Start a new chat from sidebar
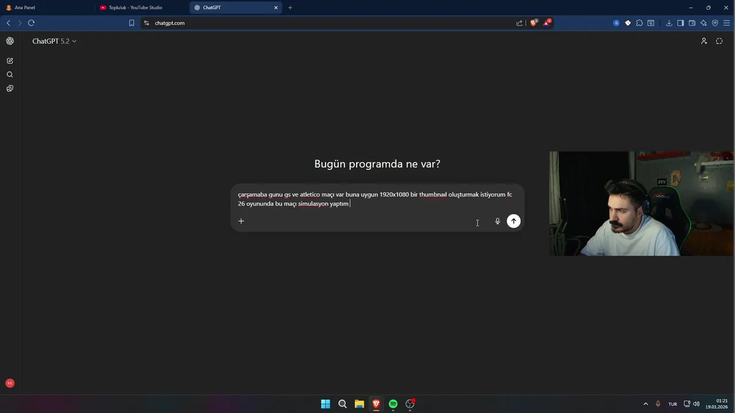735x413 pixels. click(x=10, y=61)
